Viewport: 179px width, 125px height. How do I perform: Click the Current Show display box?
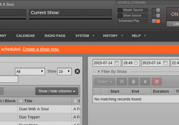click(71, 13)
